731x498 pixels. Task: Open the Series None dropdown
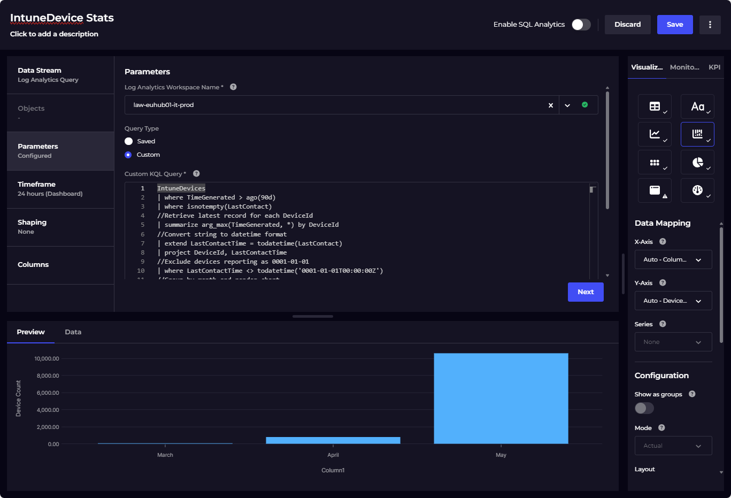click(673, 342)
